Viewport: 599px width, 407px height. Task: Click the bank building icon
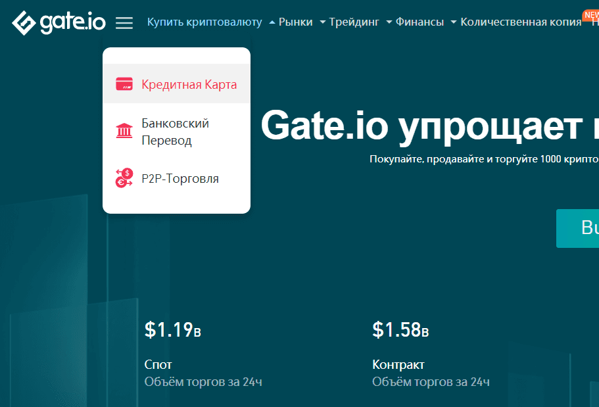pos(124,131)
